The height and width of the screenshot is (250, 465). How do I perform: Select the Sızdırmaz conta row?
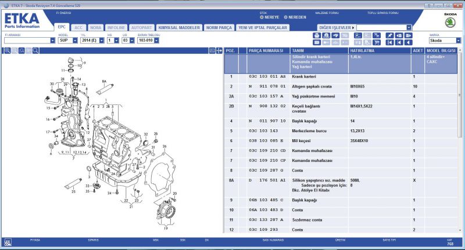point(341,220)
